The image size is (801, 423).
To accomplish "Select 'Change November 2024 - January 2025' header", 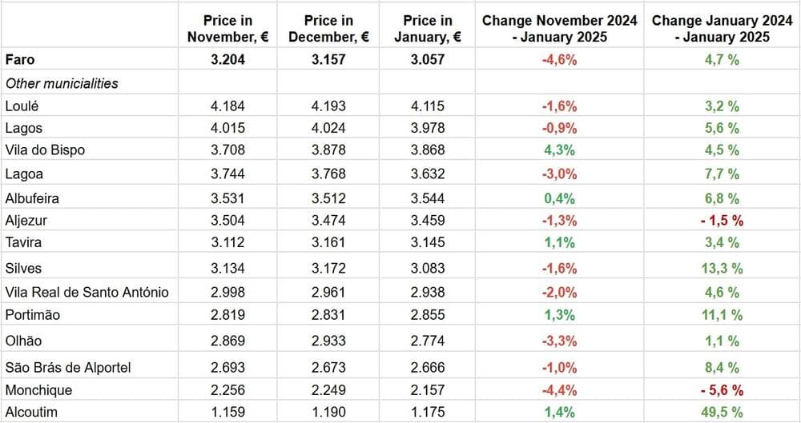I will 559,28.
